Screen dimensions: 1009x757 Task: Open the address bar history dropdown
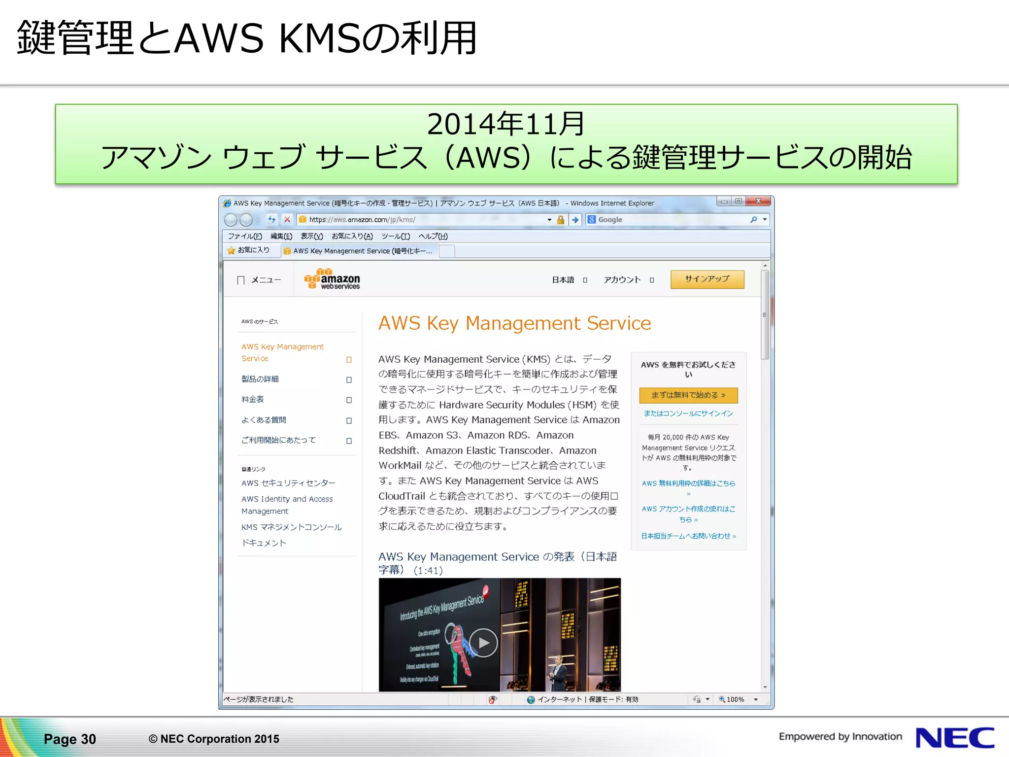(x=549, y=220)
